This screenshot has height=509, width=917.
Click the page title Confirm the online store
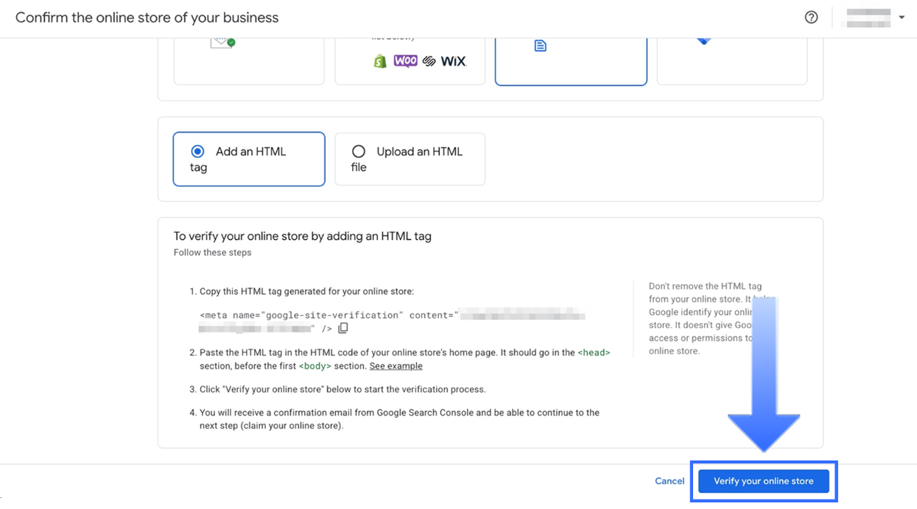coord(146,17)
